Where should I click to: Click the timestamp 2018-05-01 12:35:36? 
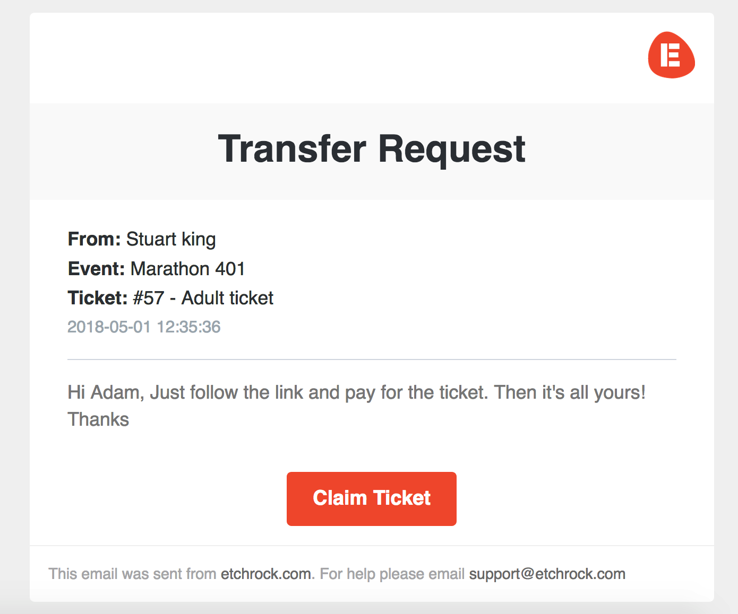[144, 327]
